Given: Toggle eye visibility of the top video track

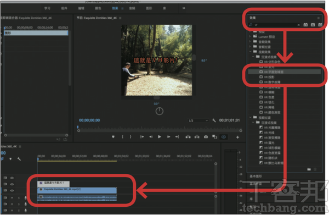Looking at the screenshot, I should pyautogui.click(x=12, y=178).
